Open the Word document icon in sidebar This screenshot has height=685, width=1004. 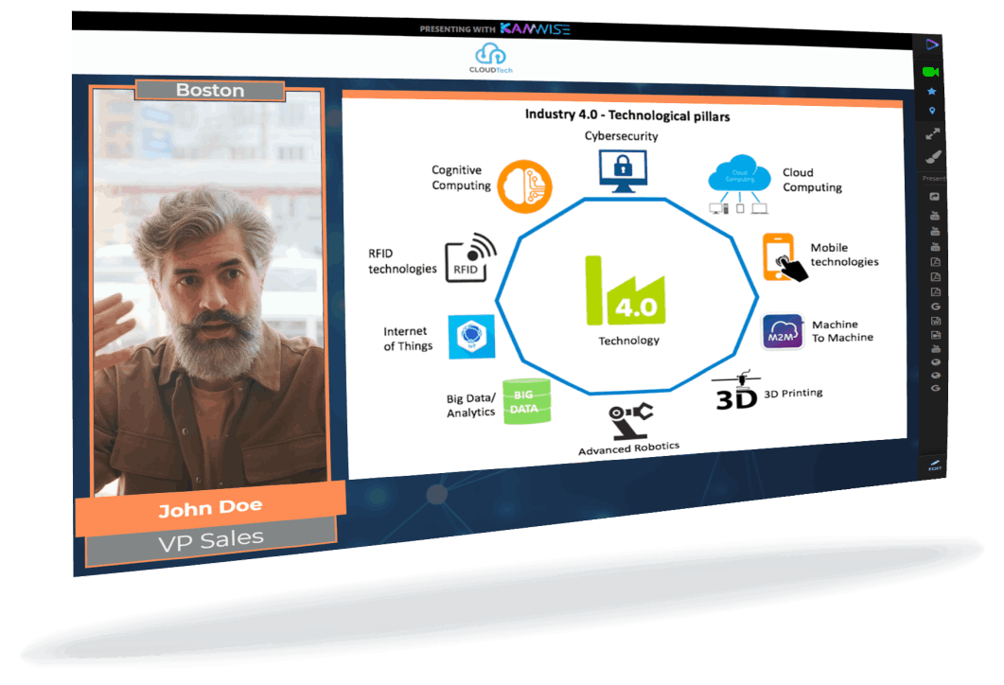coord(936,321)
